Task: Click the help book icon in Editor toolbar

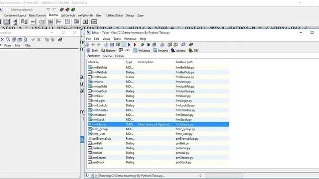Action: (191, 45)
